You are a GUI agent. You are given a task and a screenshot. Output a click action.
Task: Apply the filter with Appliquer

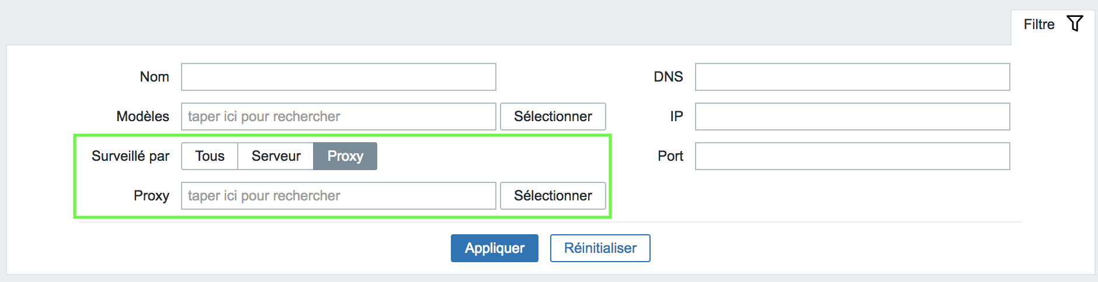[495, 248]
